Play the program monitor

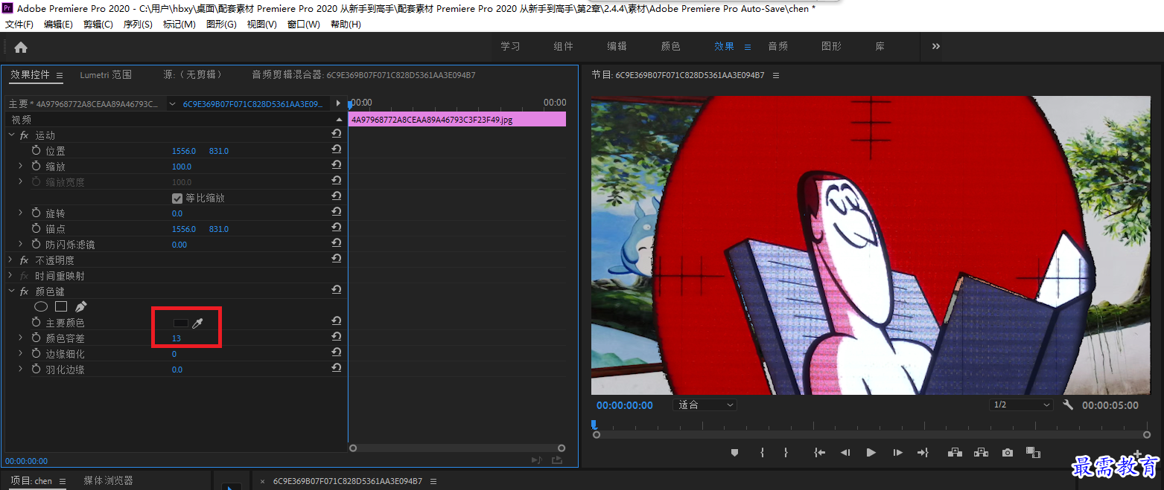pyautogui.click(x=871, y=452)
